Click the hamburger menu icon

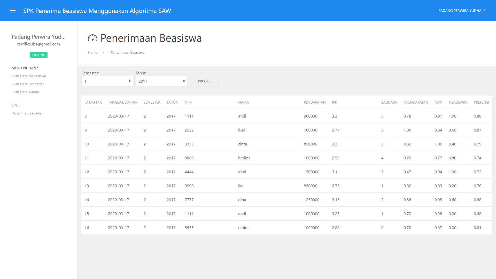[13, 11]
